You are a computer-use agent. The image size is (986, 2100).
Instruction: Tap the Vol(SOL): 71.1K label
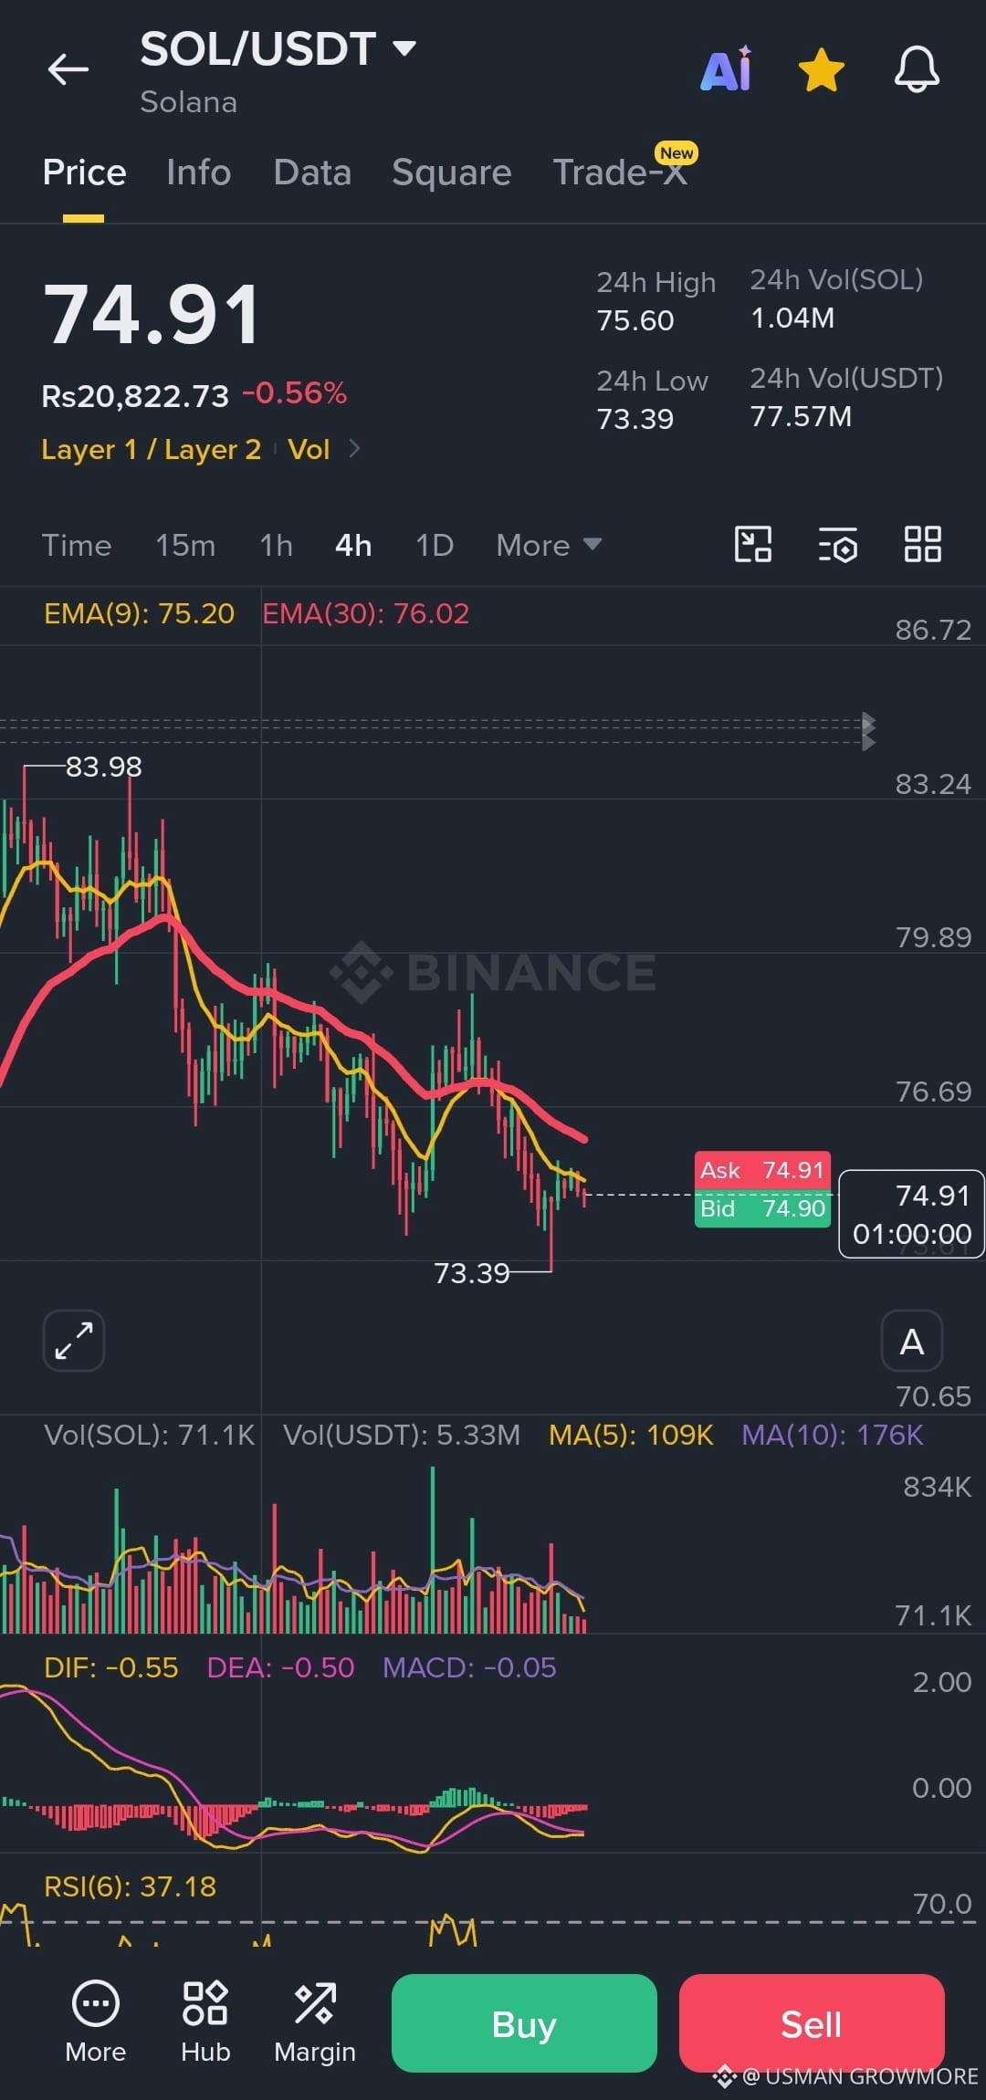click(149, 1435)
